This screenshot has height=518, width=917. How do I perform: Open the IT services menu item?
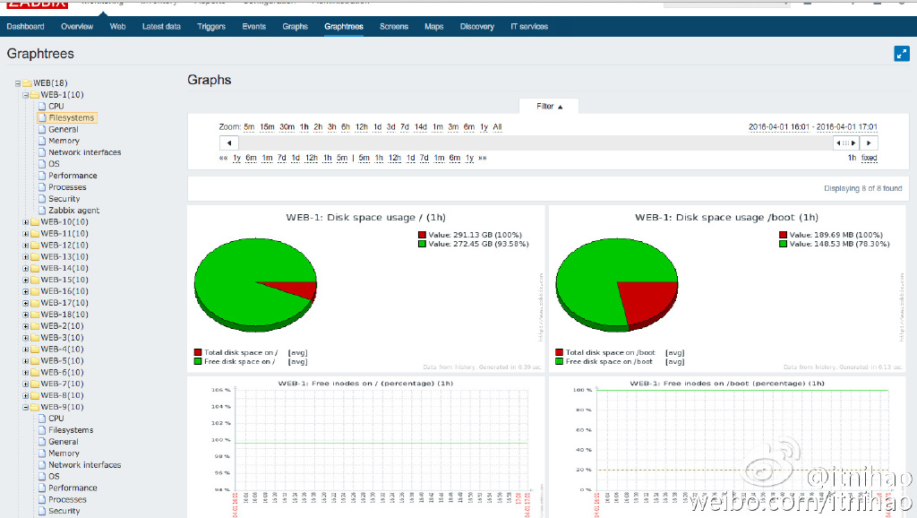529,27
